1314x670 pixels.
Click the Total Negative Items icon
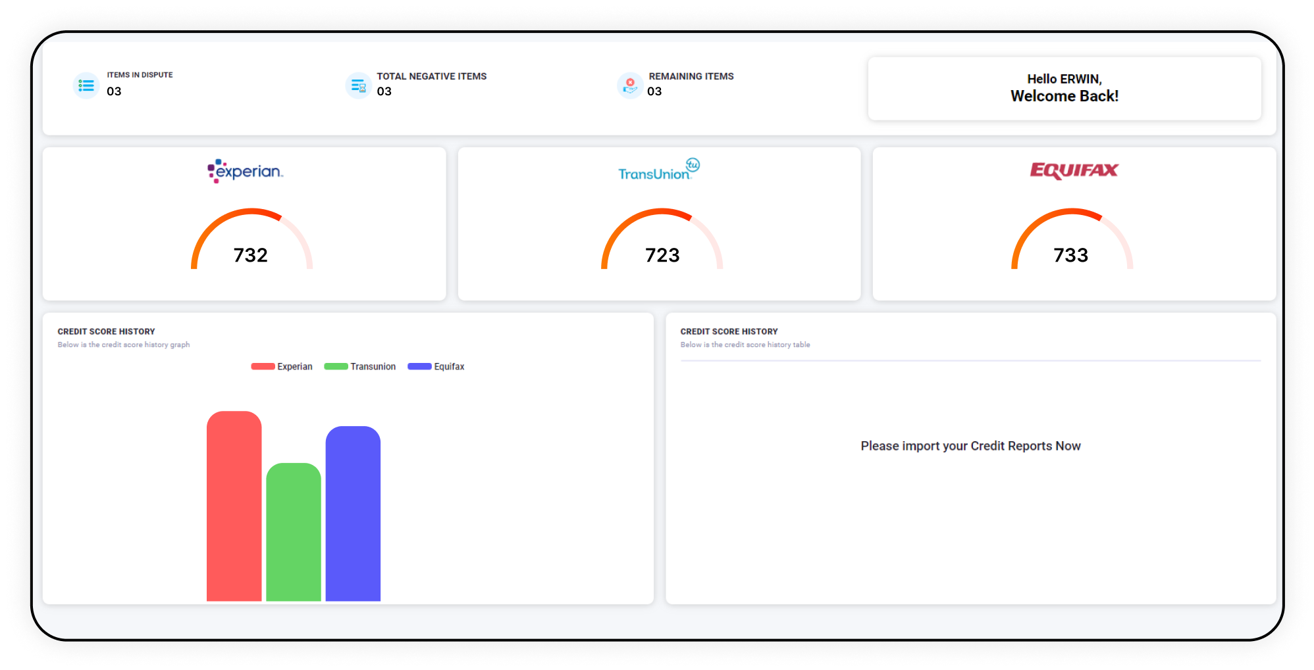pyautogui.click(x=358, y=85)
